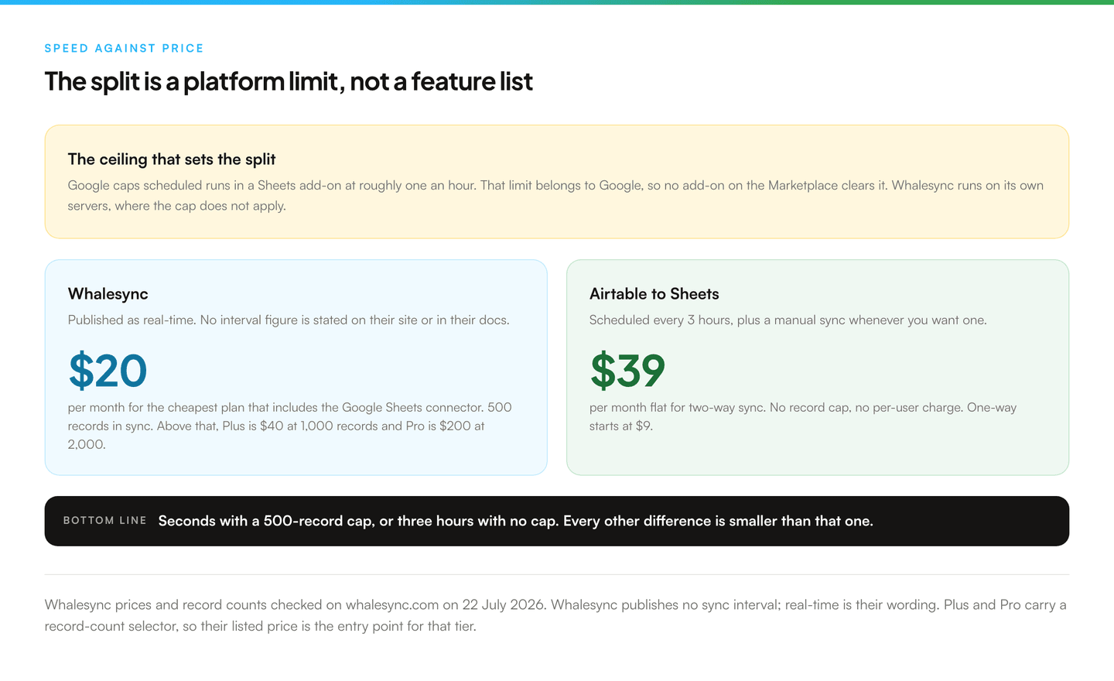This screenshot has width=1114, height=681.
Task: Click the Whalesync real-time description text
Action: point(289,320)
